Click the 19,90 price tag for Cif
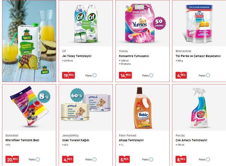Screen dimensions: 226x166 click(68, 75)
